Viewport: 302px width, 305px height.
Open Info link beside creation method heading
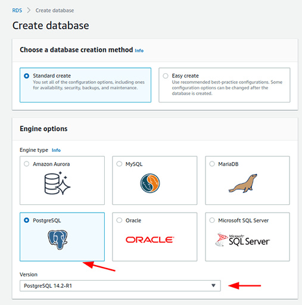[x=139, y=51]
